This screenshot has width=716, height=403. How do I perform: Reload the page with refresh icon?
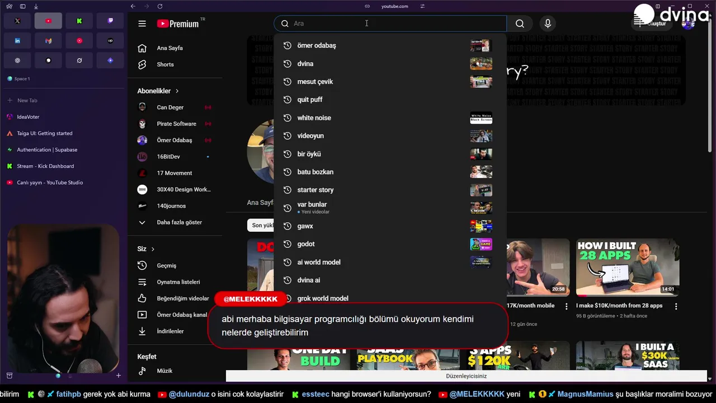click(x=160, y=6)
